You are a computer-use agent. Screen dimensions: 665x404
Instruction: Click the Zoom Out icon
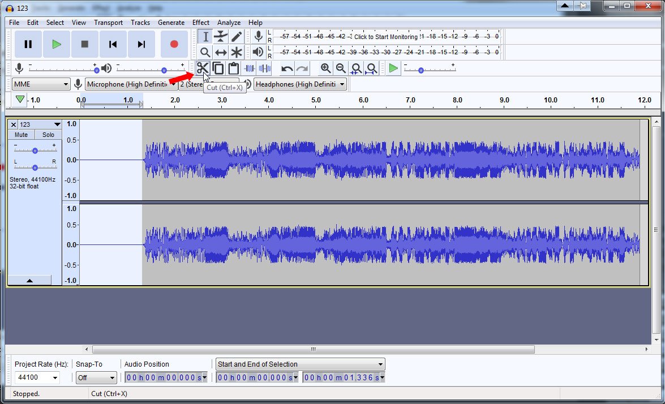pyautogui.click(x=341, y=68)
